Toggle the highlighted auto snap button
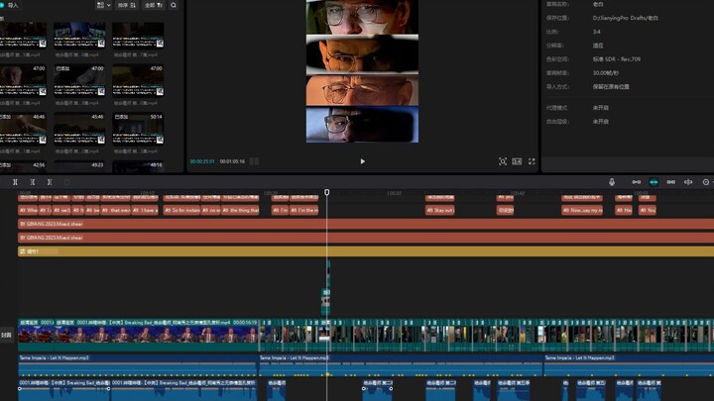714x401 pixels. pos(654,182)
